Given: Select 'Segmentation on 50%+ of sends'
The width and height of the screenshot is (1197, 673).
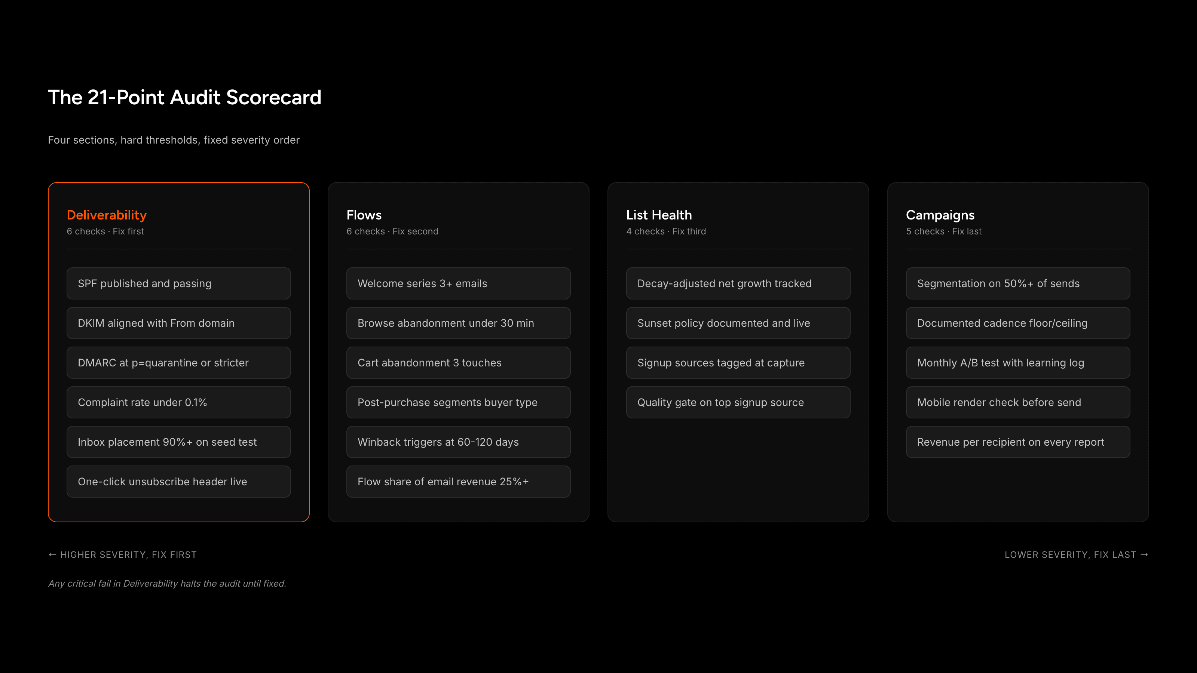Looking at the screenshot, I should pyautogui.click(x=1018, y=283).
